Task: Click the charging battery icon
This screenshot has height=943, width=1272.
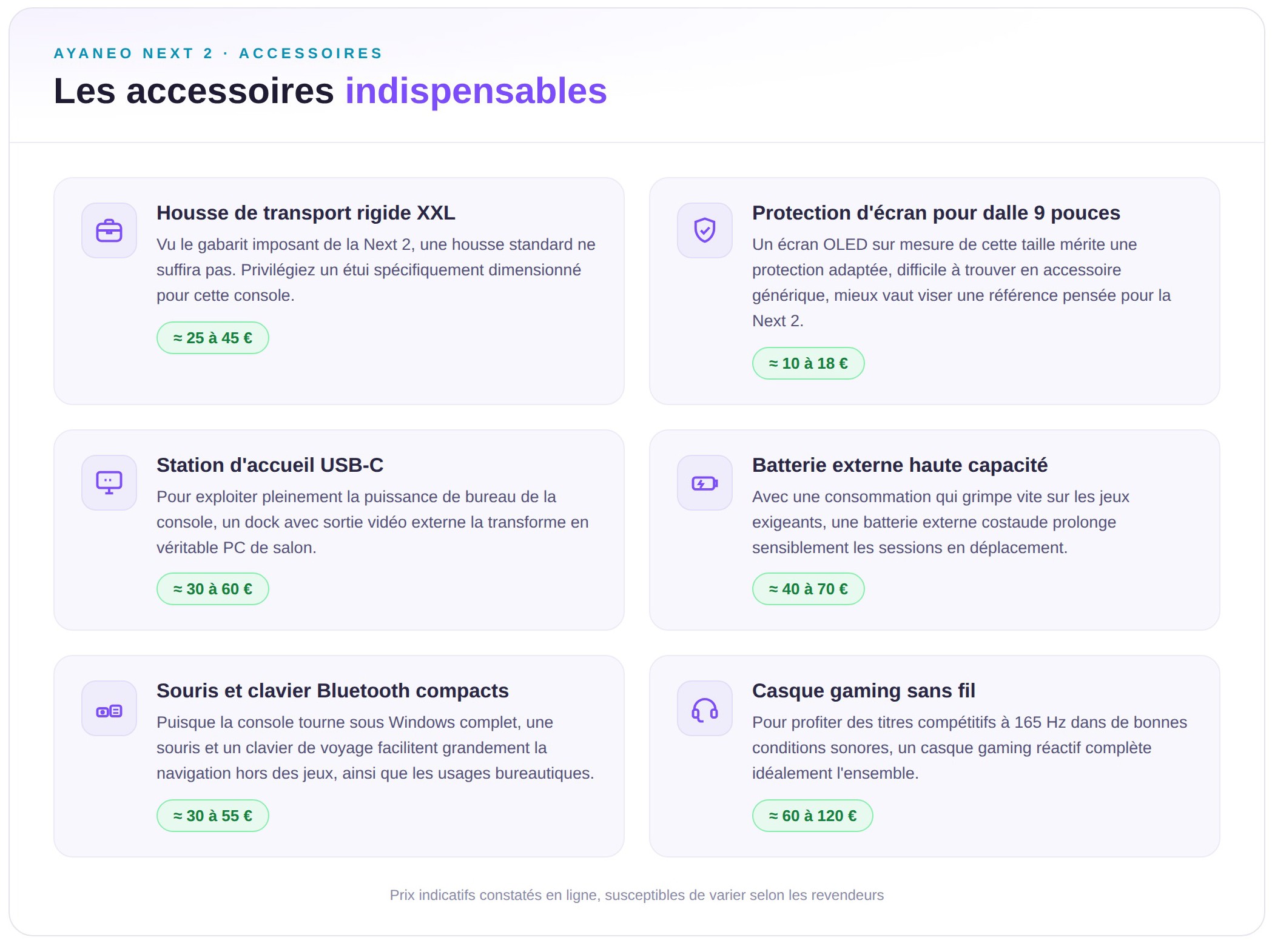Action: (x=705, y=483)
